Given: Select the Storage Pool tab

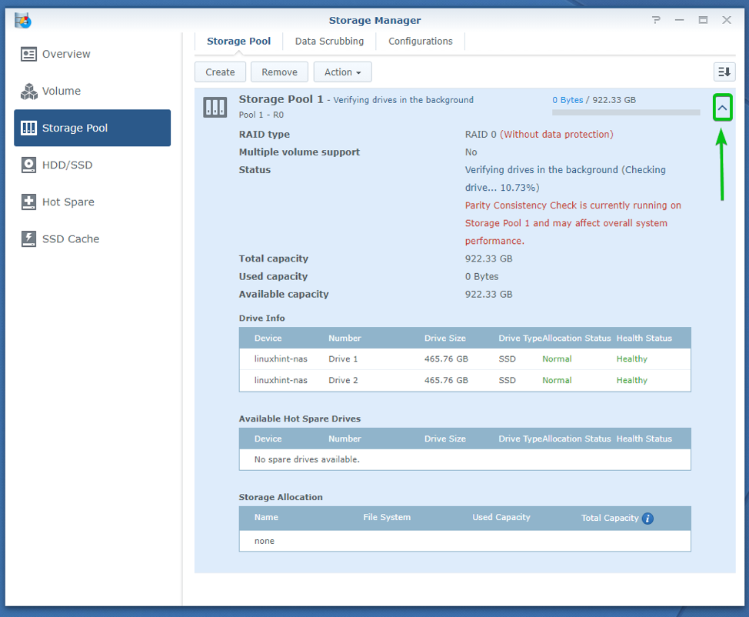Looking at the screenshot, I should 238,42.
